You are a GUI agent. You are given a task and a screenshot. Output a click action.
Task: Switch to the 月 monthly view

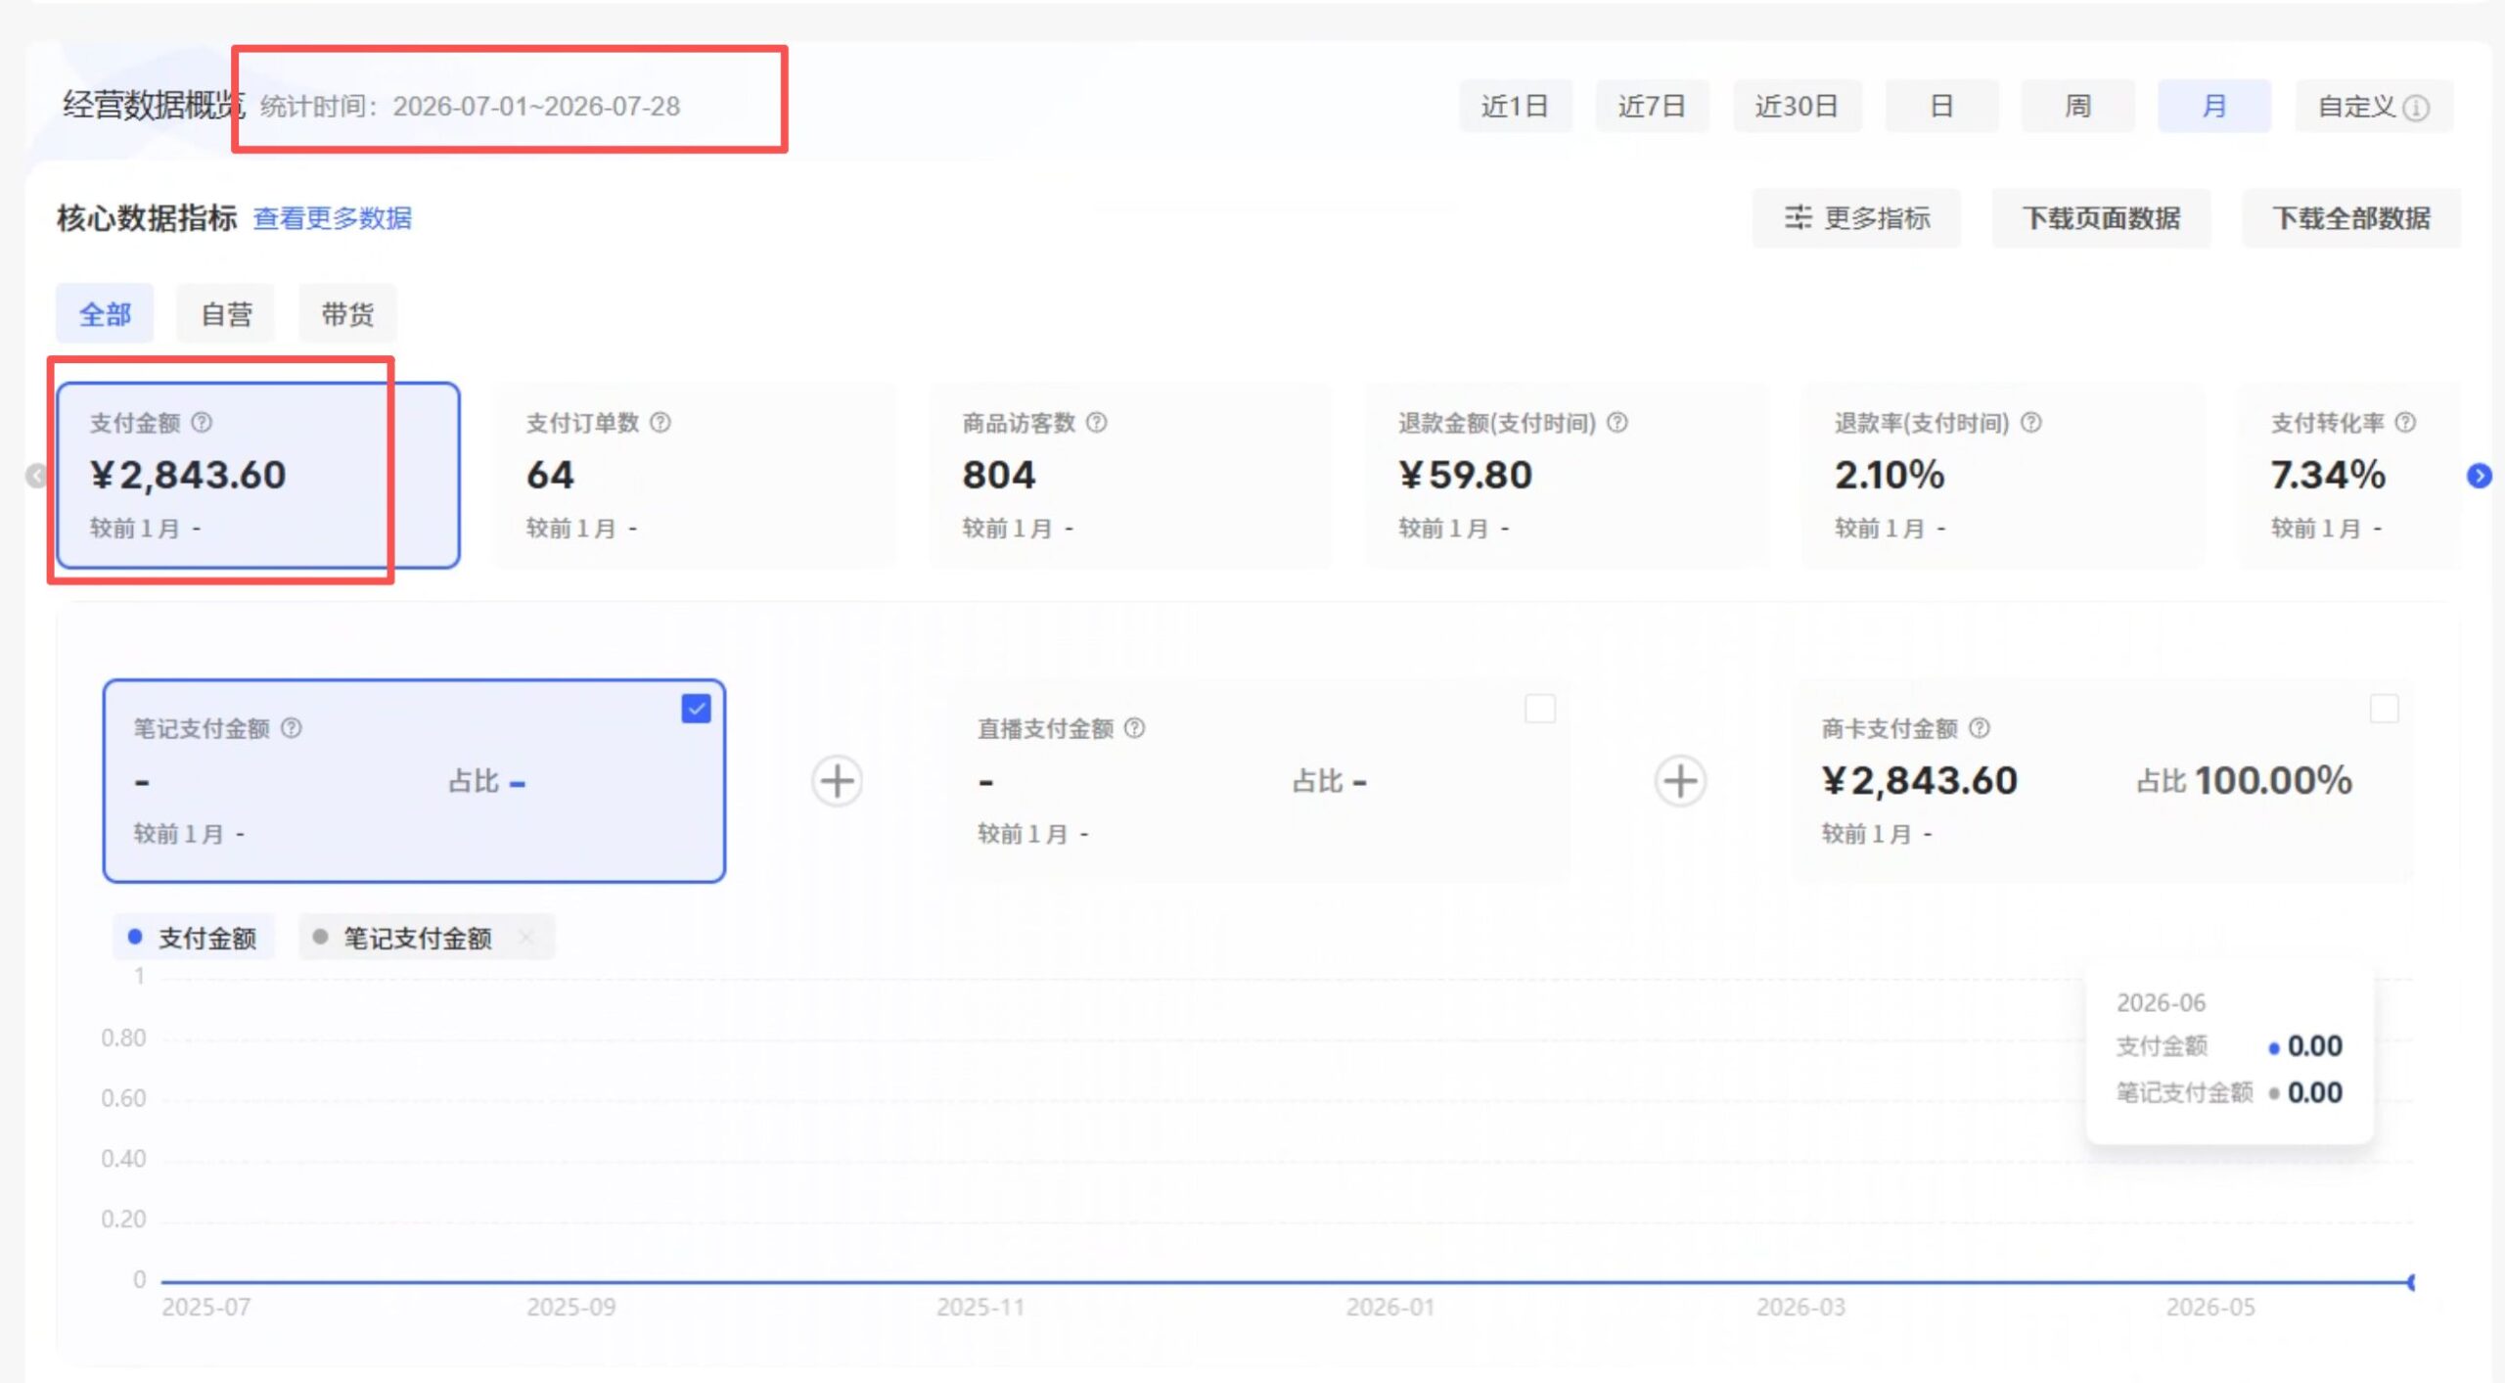pos(2214,106)
